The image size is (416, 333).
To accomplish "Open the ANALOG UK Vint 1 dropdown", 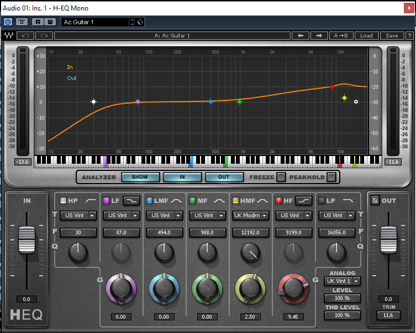I will point(342,281).
